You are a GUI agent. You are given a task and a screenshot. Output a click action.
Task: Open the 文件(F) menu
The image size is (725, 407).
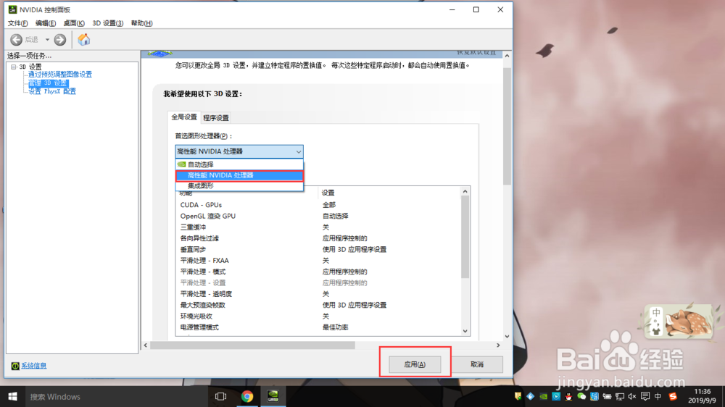(x=17, y=23)
